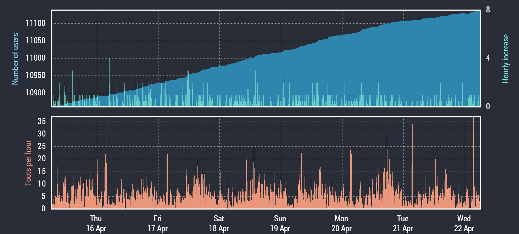Click the 20 tick on toots axis

(41, 159)
